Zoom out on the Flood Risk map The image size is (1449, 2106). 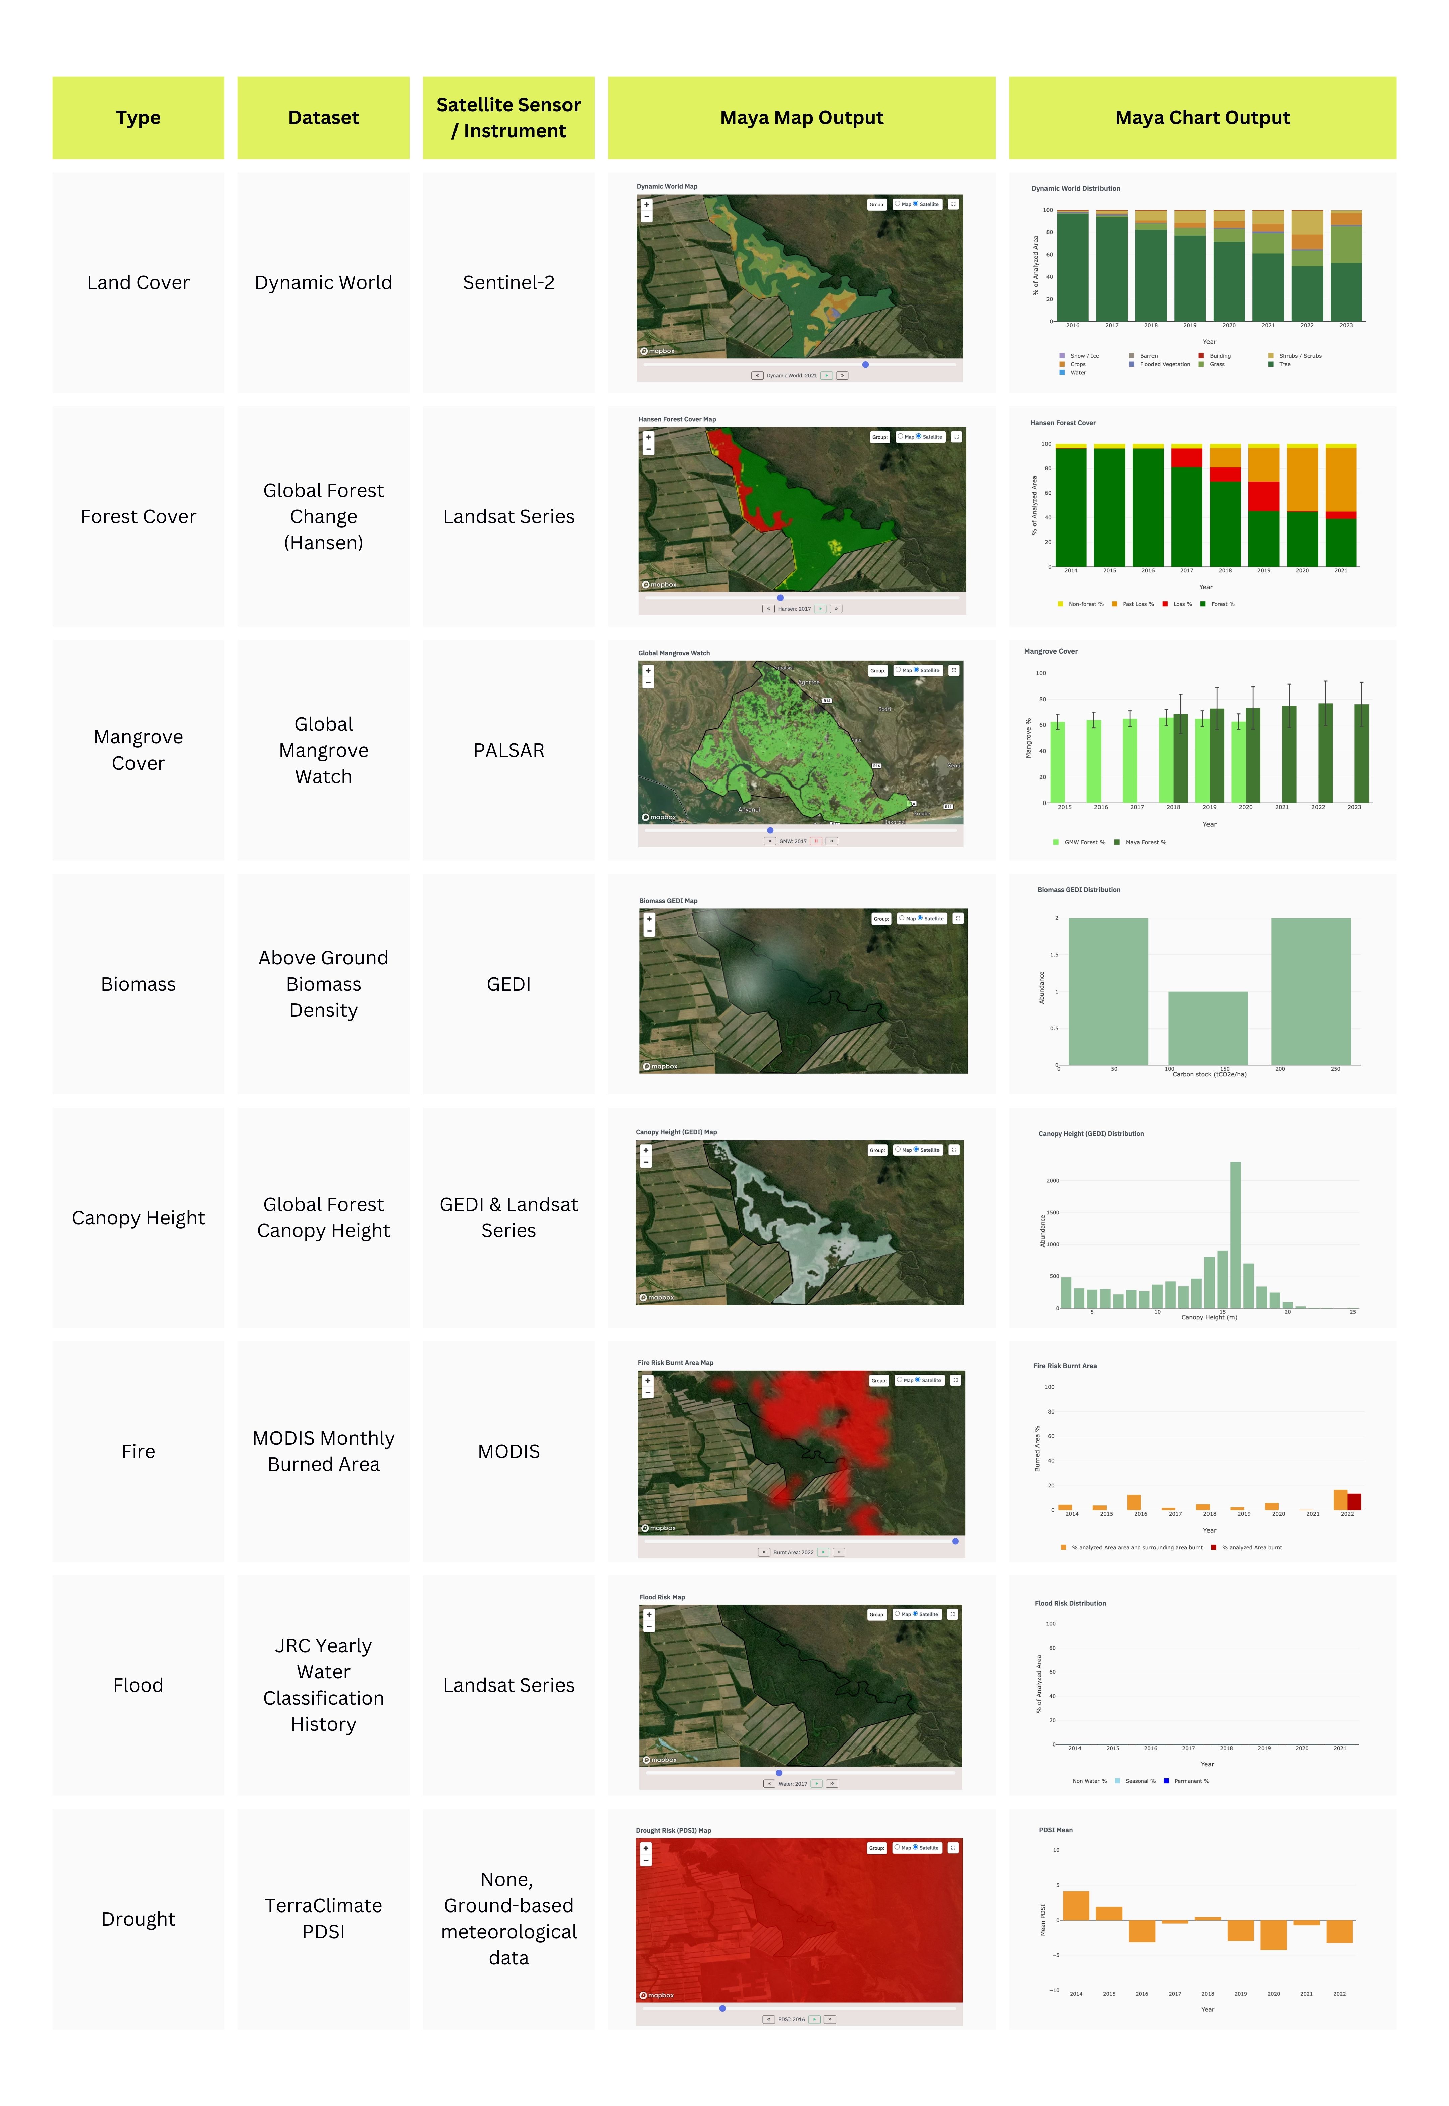(x=649, y=1627)
